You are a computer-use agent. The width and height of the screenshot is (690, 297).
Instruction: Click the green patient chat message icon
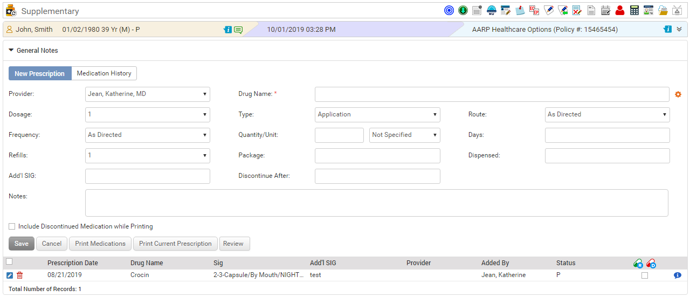[238, 30]
